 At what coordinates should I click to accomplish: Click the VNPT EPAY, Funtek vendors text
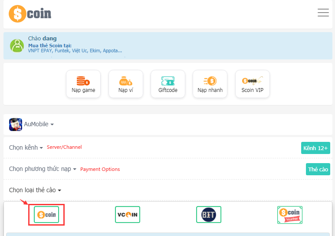(75, 51)
